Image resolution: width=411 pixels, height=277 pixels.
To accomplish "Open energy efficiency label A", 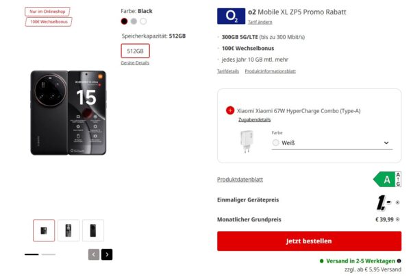I will (387, 180).
